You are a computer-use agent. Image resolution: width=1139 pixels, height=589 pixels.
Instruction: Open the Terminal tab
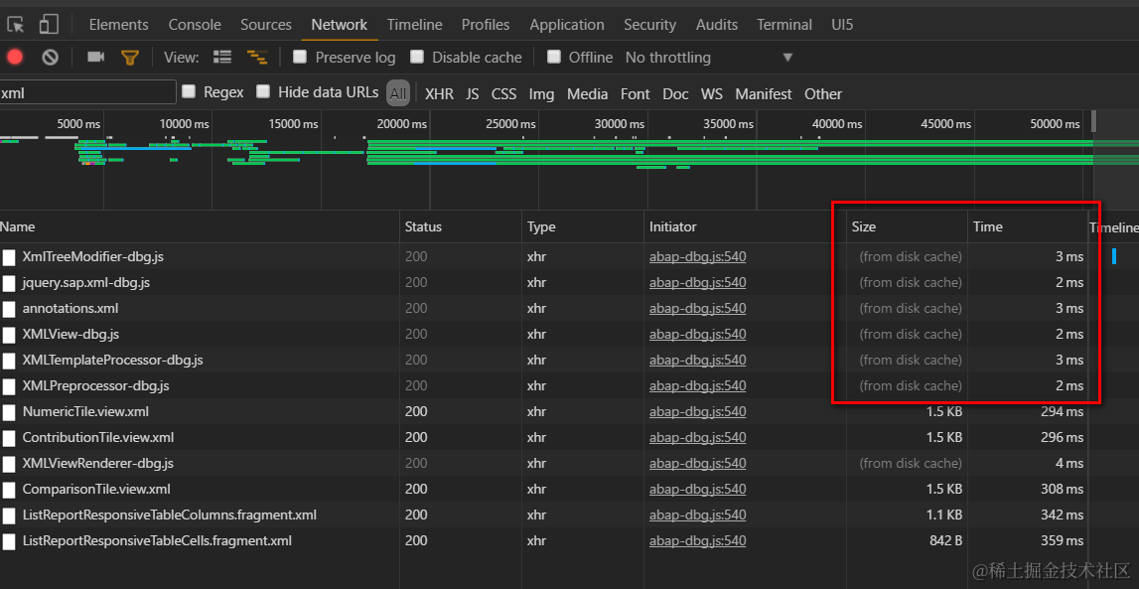tap(784, 25)
